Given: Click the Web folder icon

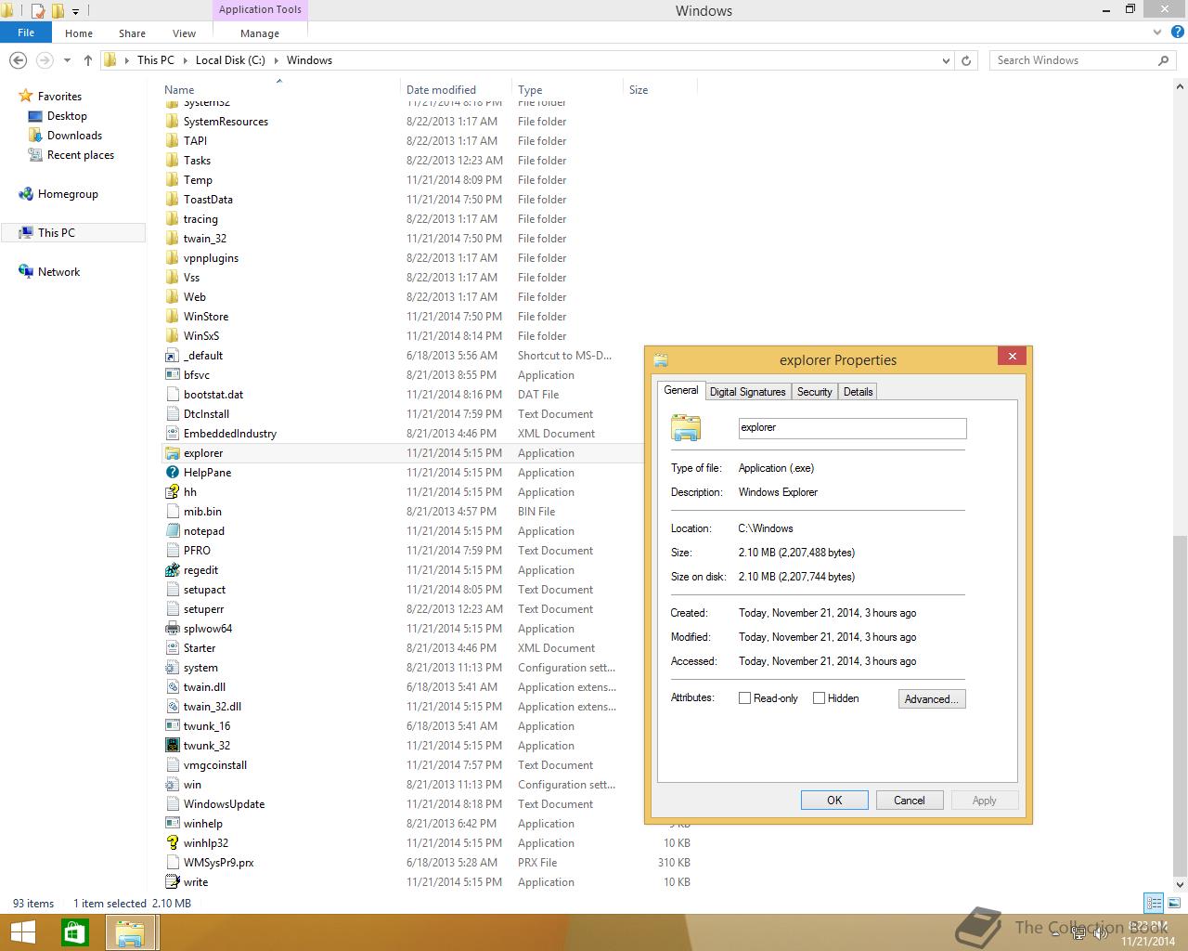Looking at the screenshot, I should click(x=172, y=297).
